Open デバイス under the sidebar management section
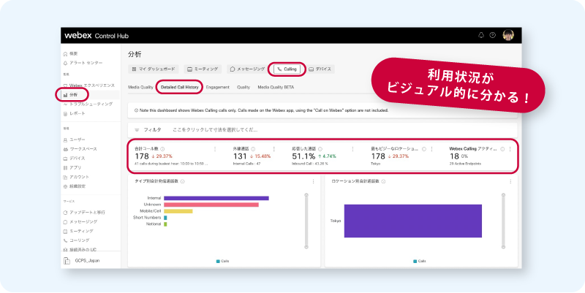This screenshot has height=293, width=585. tap(75, 158)
